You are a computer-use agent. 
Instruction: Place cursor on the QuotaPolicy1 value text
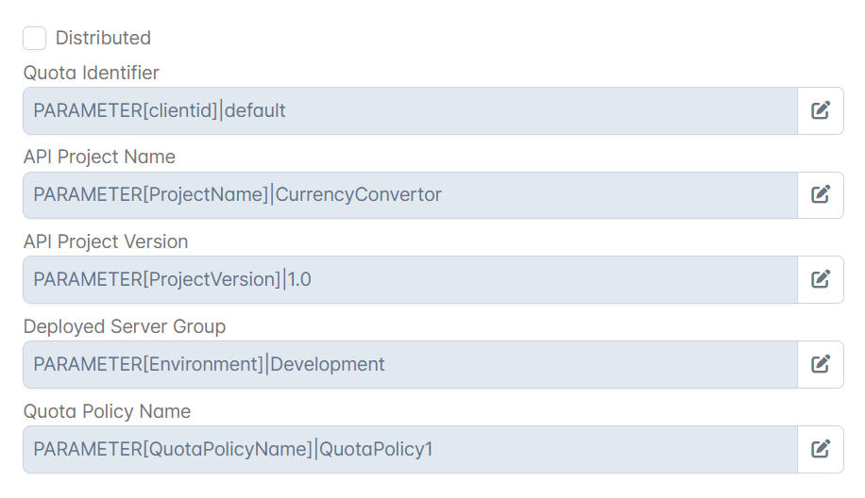pyautogui.click(x=376, y=449)
